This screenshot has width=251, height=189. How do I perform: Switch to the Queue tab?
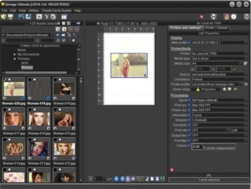click(x=222, y=28)
